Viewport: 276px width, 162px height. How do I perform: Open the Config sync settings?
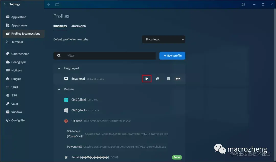[x=18, y=62]
